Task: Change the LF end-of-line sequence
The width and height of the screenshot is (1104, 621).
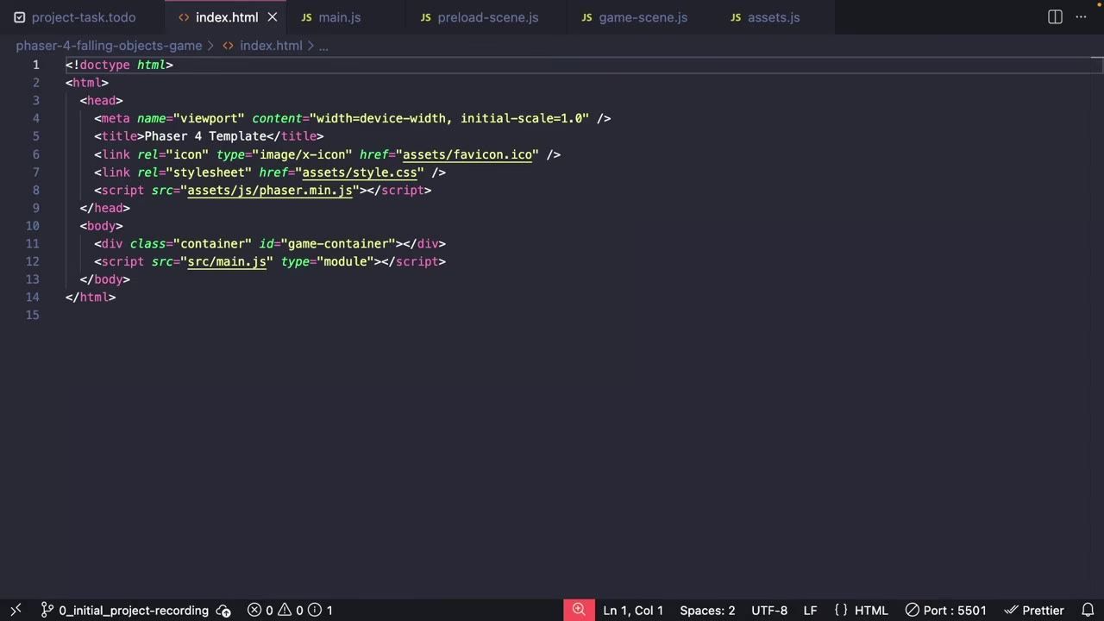Action: point(810,610)
